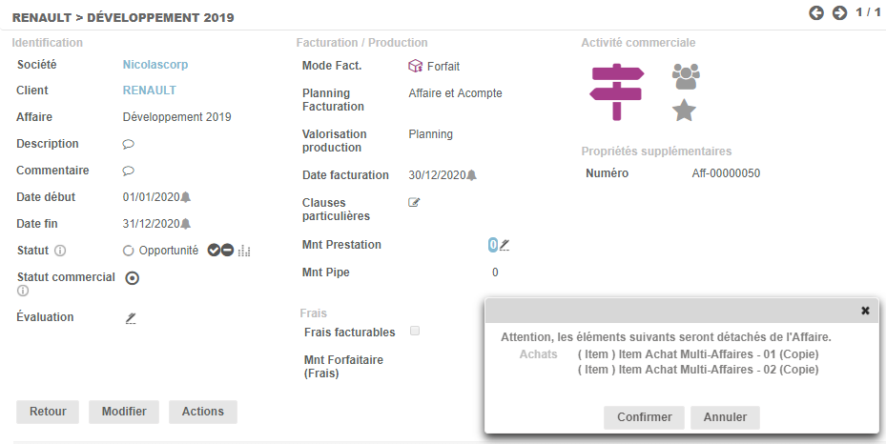Toggle the Frais facturables checkbox
This screenshot has height=444, width=886.
pos(414,332)
